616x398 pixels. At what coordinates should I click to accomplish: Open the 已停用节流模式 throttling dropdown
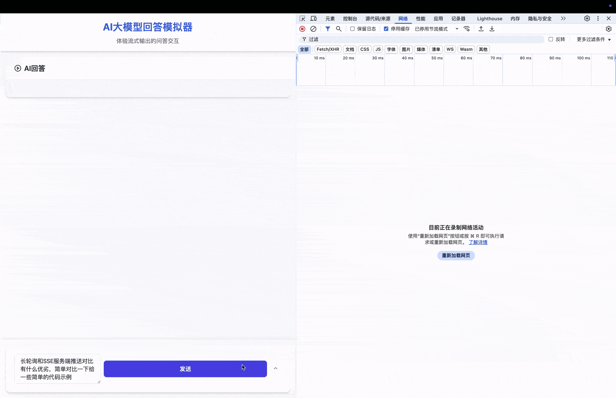[x=437, y=29]
